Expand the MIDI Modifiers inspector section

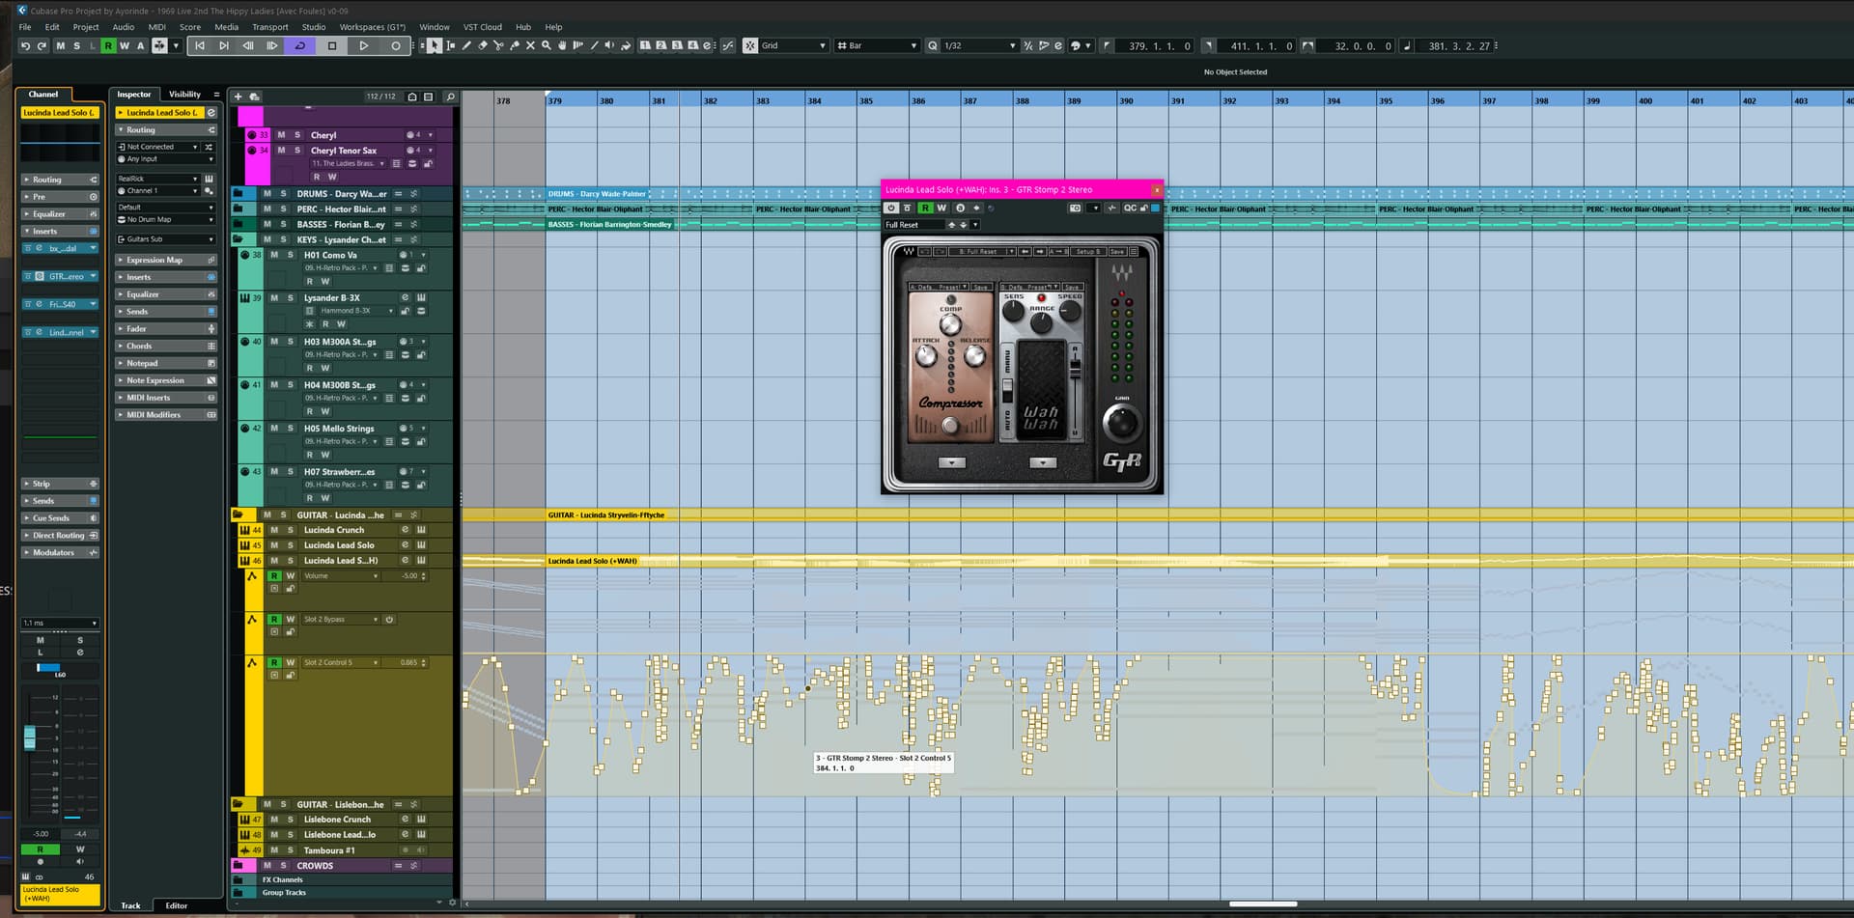(x=165, y=415)
